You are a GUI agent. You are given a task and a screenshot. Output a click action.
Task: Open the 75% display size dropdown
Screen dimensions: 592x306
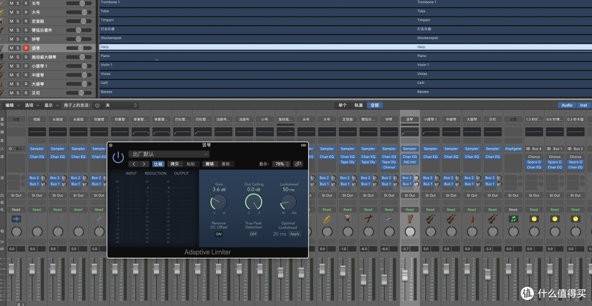click(x=281, y=164)
